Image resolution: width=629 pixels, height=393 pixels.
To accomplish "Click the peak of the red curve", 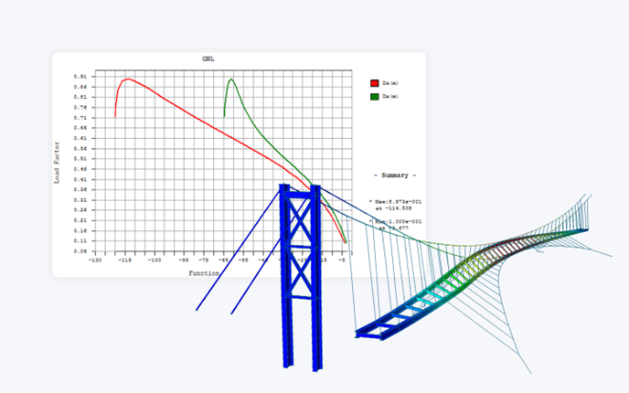I will click(127, 80).
